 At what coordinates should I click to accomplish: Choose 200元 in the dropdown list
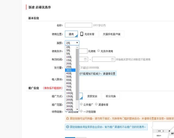[x=70, y=100]
